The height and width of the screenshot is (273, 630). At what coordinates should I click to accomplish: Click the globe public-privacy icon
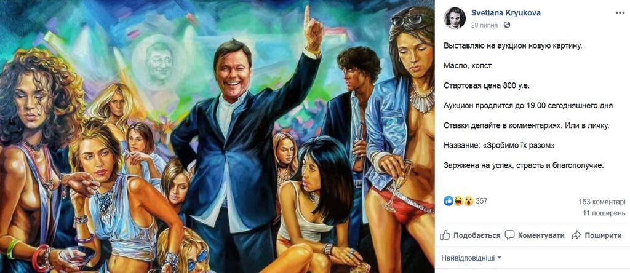[507, 25]
